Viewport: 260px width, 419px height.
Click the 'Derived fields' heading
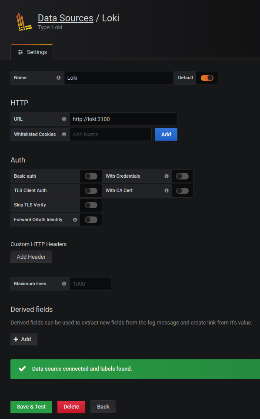click(x=32, y=309)
